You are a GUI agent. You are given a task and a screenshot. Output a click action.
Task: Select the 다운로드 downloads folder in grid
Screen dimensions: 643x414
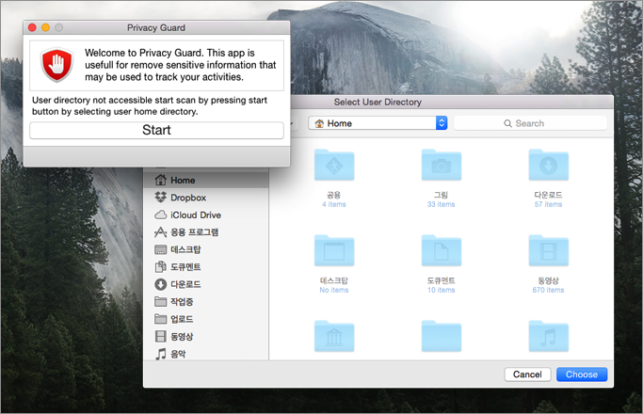click(x=548, y=166)
